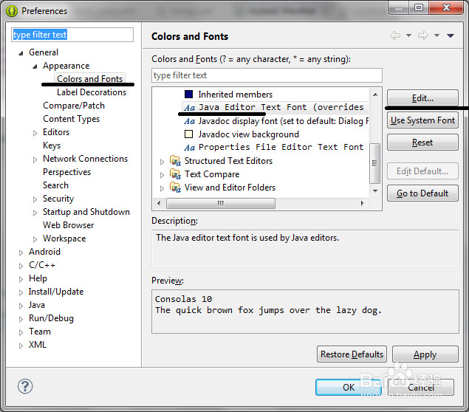Viewport: 469px width, 412px height.
Task: Open Search preferences page
Action: [x=55, y=185]
